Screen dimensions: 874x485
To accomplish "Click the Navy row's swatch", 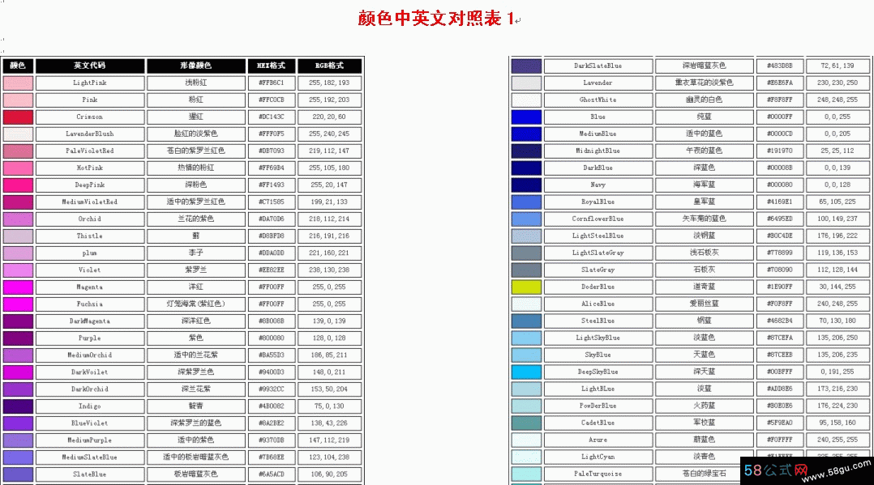I will coord(526,185).
